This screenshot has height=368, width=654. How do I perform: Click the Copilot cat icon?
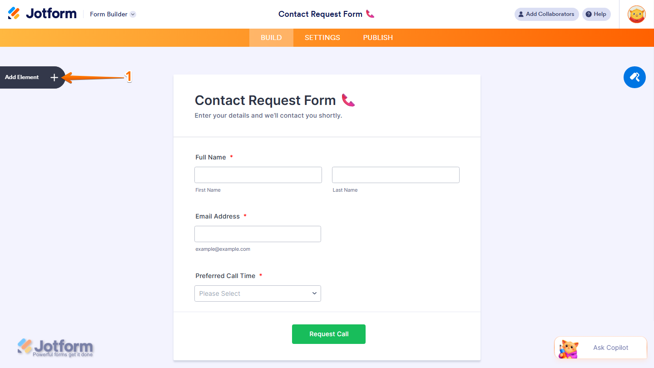568,348
